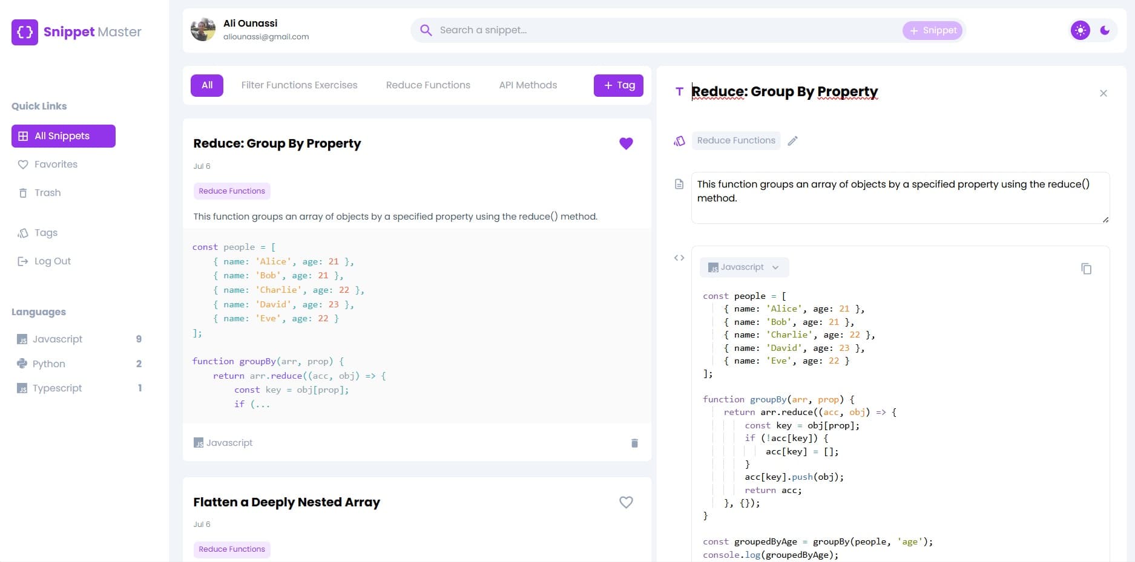Click the + Snippet button
The width and height of the screenshot is (1135, 562).
932,30
